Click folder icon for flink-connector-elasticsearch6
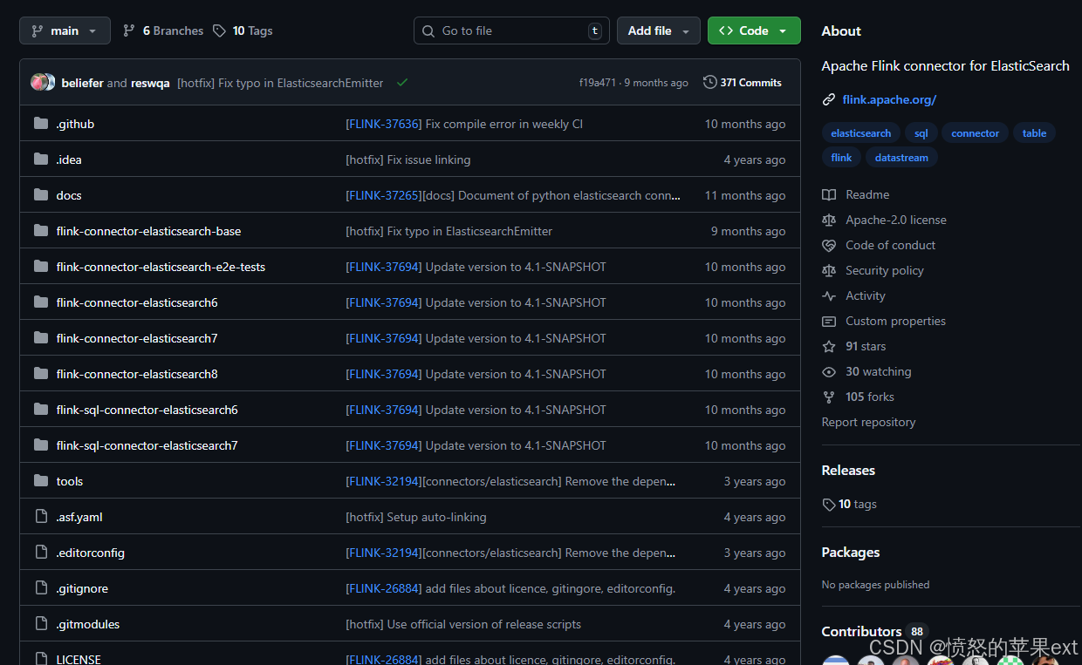Screen dimensions: 1082x665 (x=41, y=302)
